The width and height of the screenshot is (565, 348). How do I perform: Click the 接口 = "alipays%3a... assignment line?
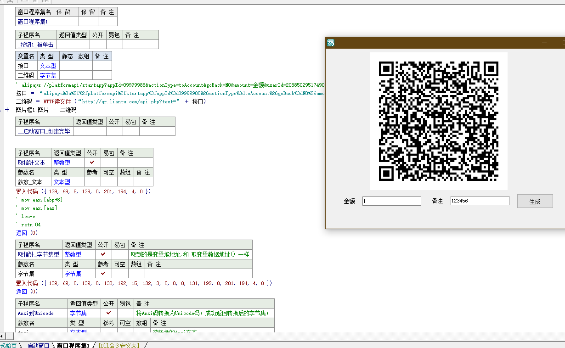(170, 93)
